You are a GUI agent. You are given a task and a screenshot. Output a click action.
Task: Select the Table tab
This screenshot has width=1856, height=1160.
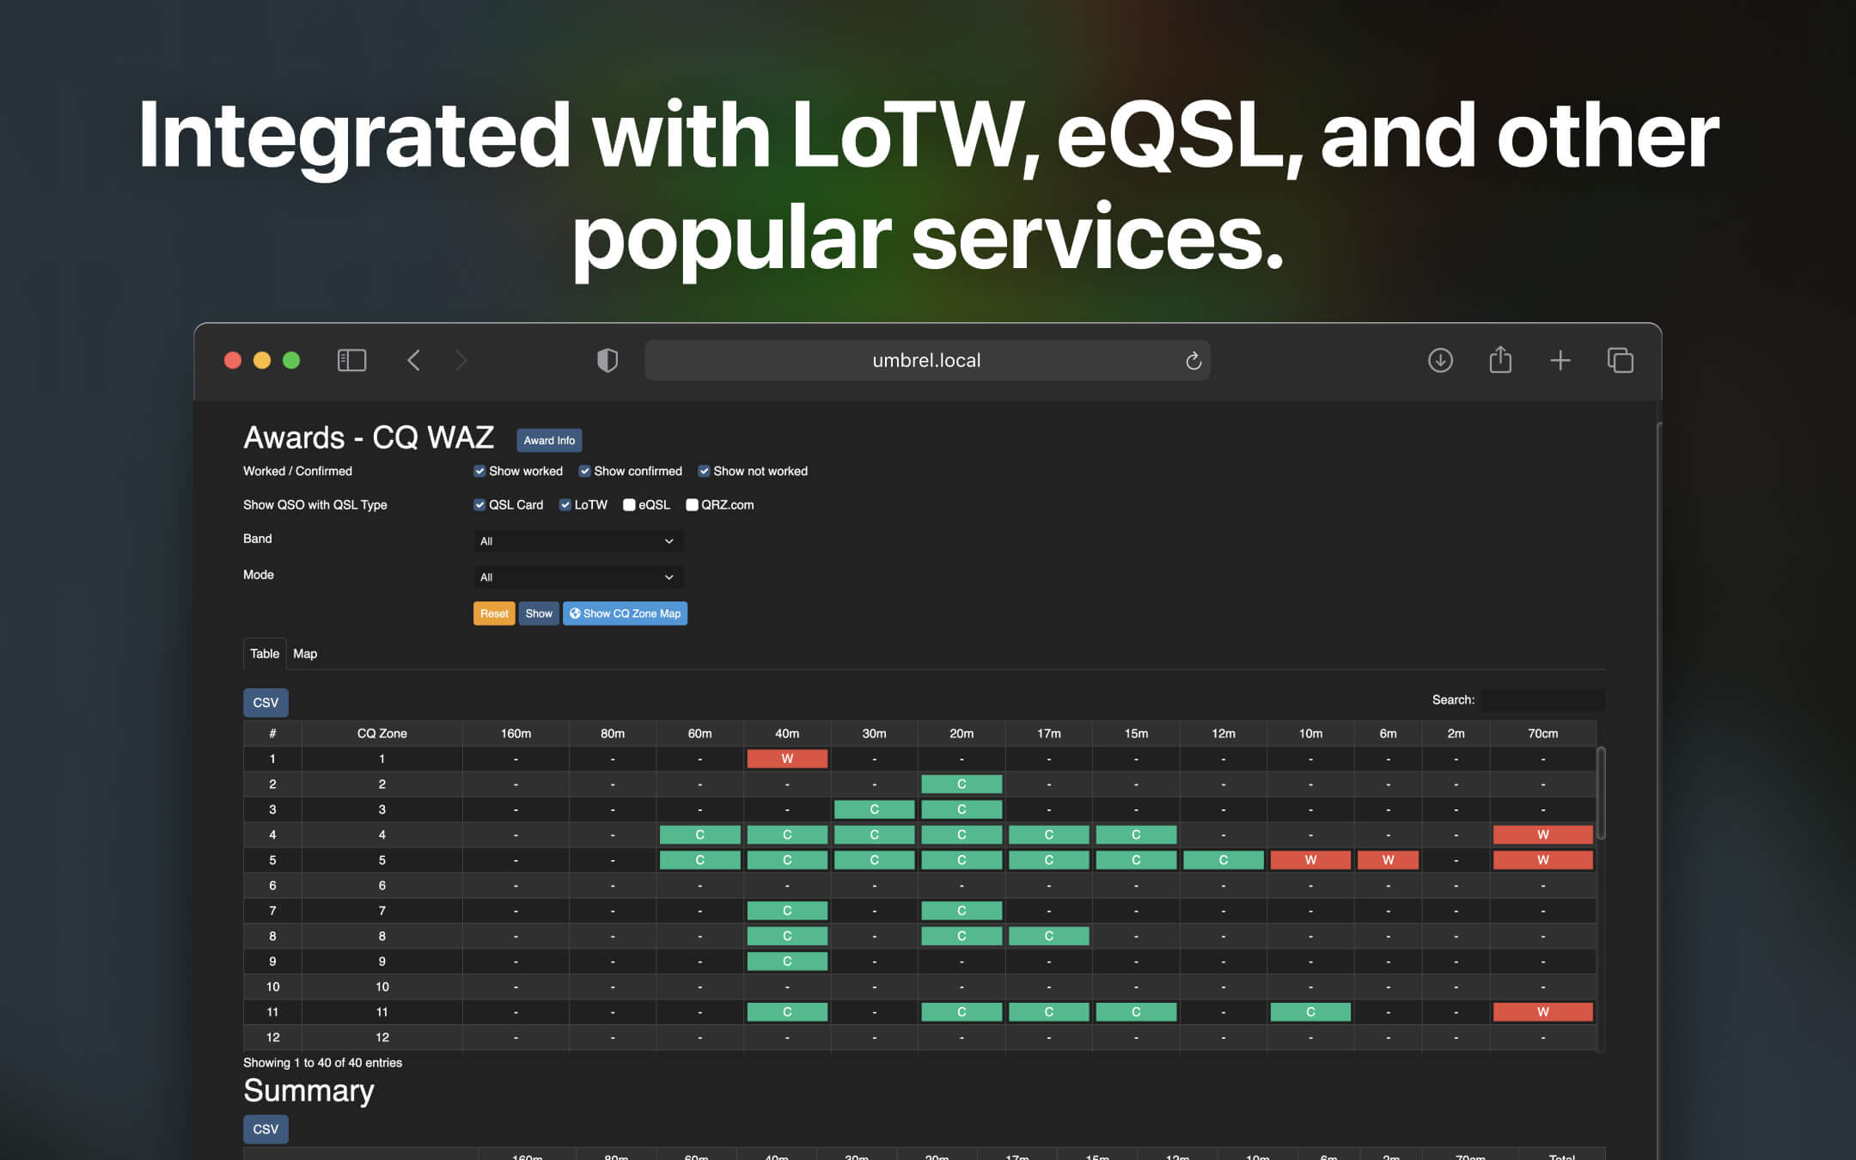264,654
